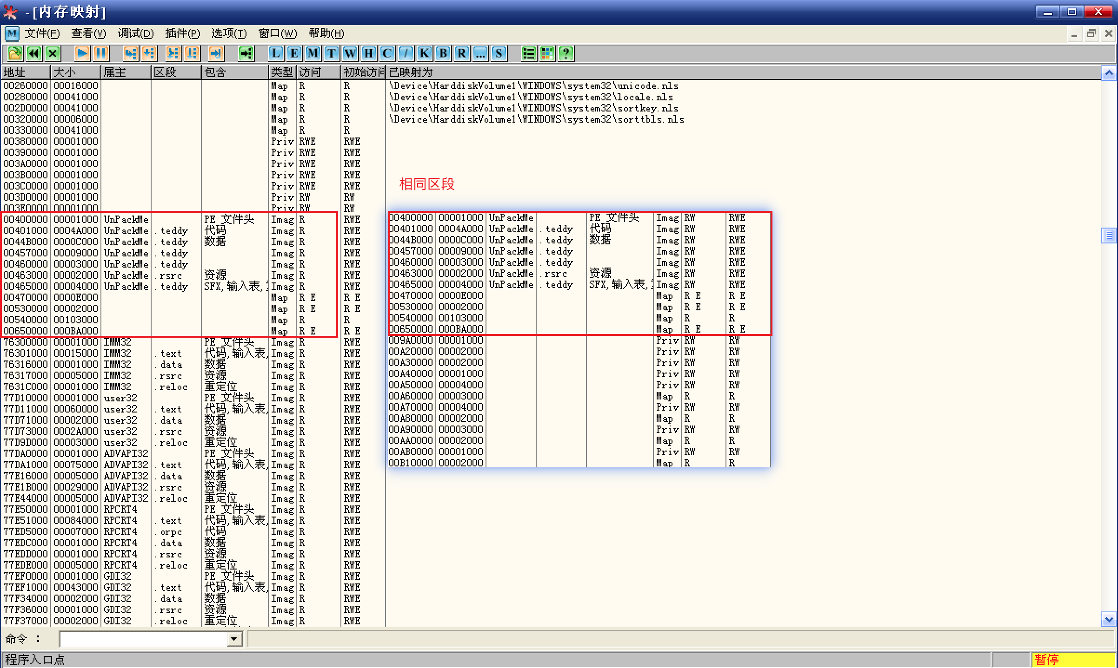Viewport: 1118px width, 668px height.
Task: Open the color appearance options icon
Action: [x=547, y=53]
